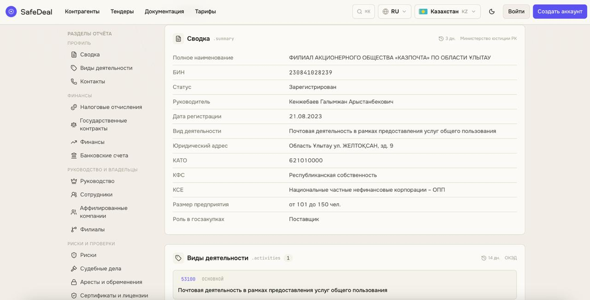Click the search box with magnifier
The image size is (590, 300).
(364, 12)
